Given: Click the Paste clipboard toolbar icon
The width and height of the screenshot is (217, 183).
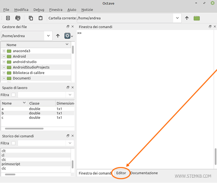Looking at the screenshot, I should [x=40, y=18].
